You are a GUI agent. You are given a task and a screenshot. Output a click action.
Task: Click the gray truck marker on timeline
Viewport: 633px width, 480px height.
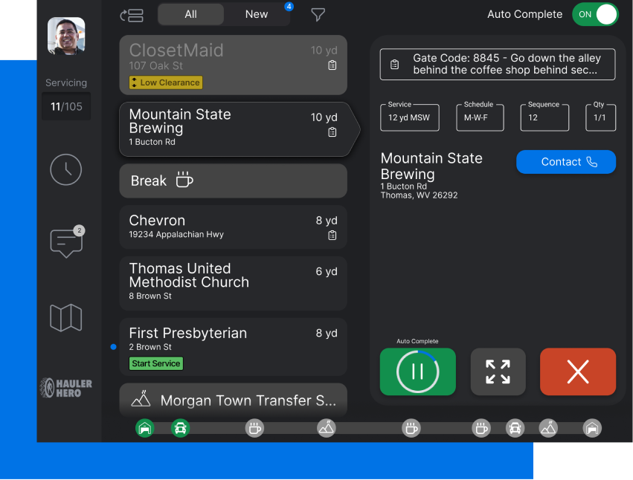515,429
